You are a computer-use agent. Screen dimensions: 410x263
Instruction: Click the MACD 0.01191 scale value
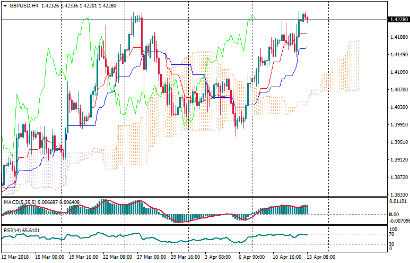tap(398, 202)
